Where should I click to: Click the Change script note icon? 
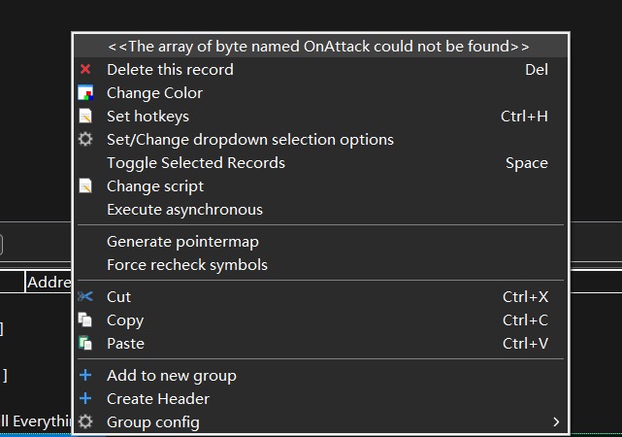click(x=85, y=186)
